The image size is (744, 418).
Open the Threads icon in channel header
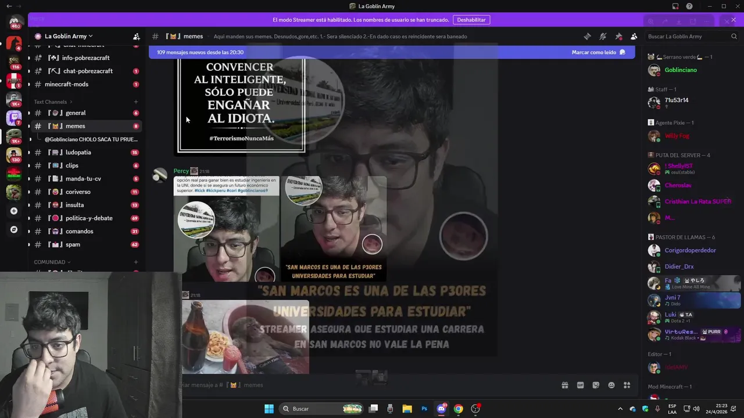587,36
